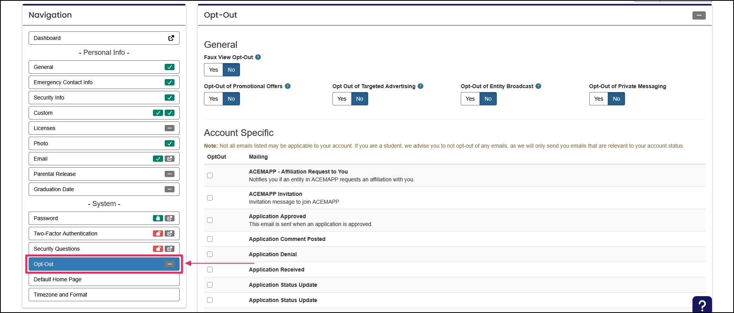The height and width of the screenshot is (313, 734).
Task: Open Default Home Page settings
Action: (104, 279)
